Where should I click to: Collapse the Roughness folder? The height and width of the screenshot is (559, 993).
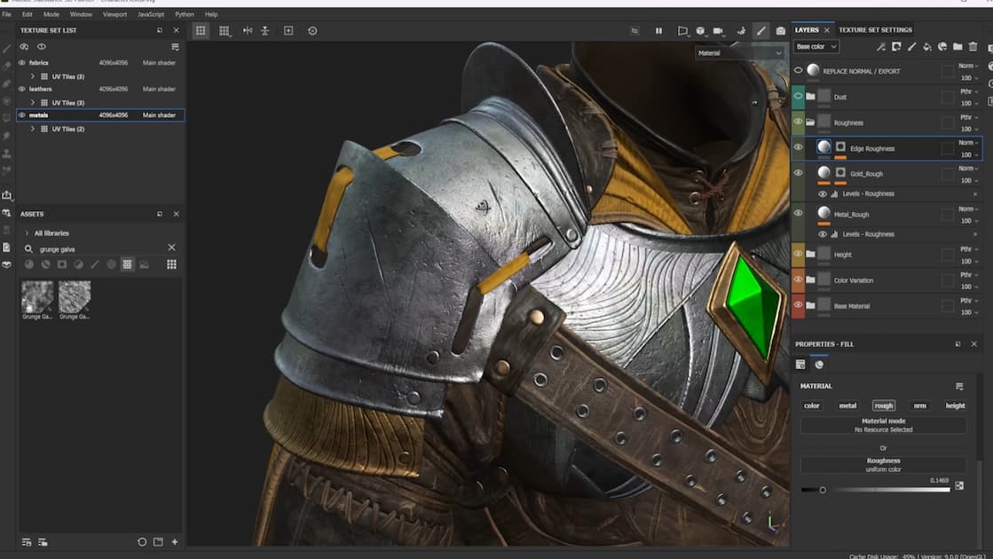810,122
